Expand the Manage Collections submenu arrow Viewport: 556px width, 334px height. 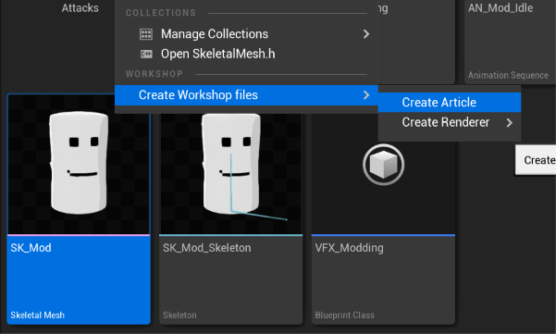coord(366,34)
